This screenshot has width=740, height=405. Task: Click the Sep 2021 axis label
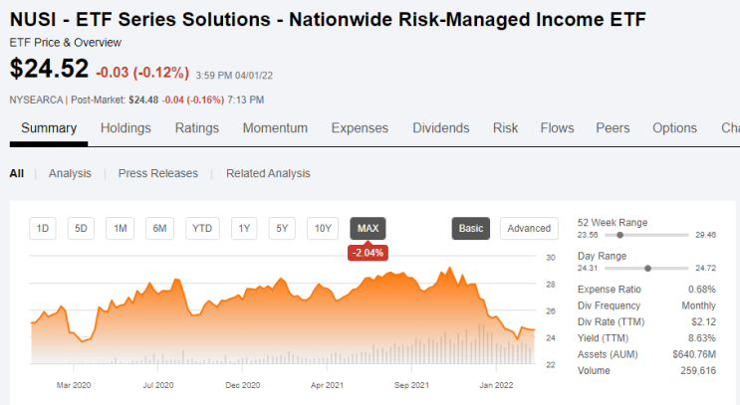point(411,385)
